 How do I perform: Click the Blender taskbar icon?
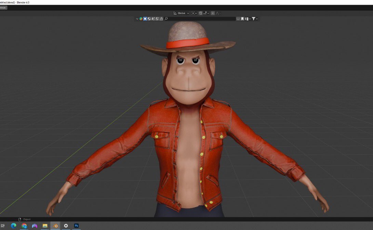click(55, 226)
